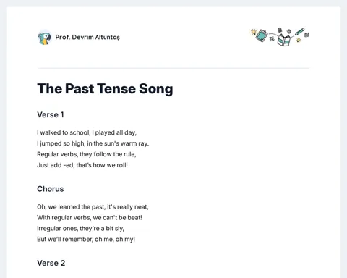This screenshot has width=347, height=278.
Task: Click the title The Past Tense Song
Action: click(x=105, y=88)
